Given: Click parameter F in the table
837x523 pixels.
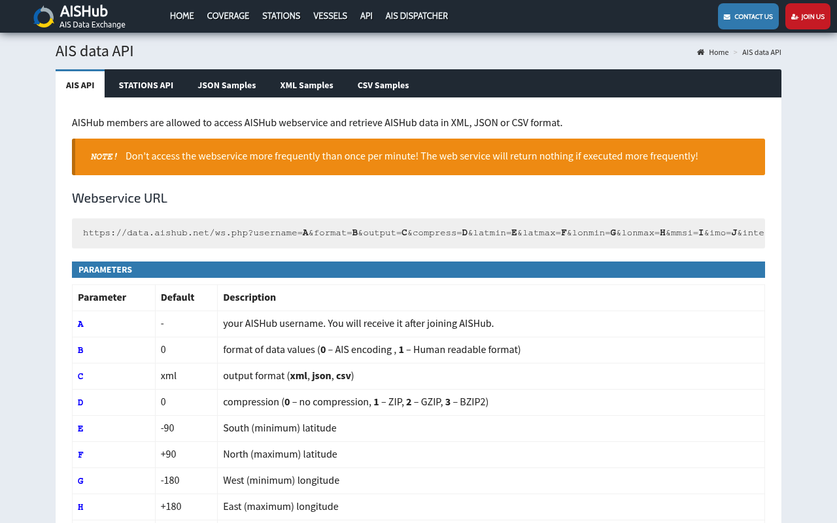Looking at the screenshot, I should pyautogui.click(x=80, y=455).
